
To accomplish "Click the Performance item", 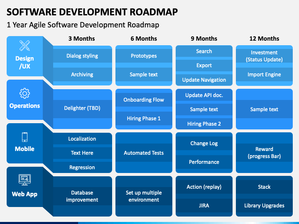I will point(204,162).
